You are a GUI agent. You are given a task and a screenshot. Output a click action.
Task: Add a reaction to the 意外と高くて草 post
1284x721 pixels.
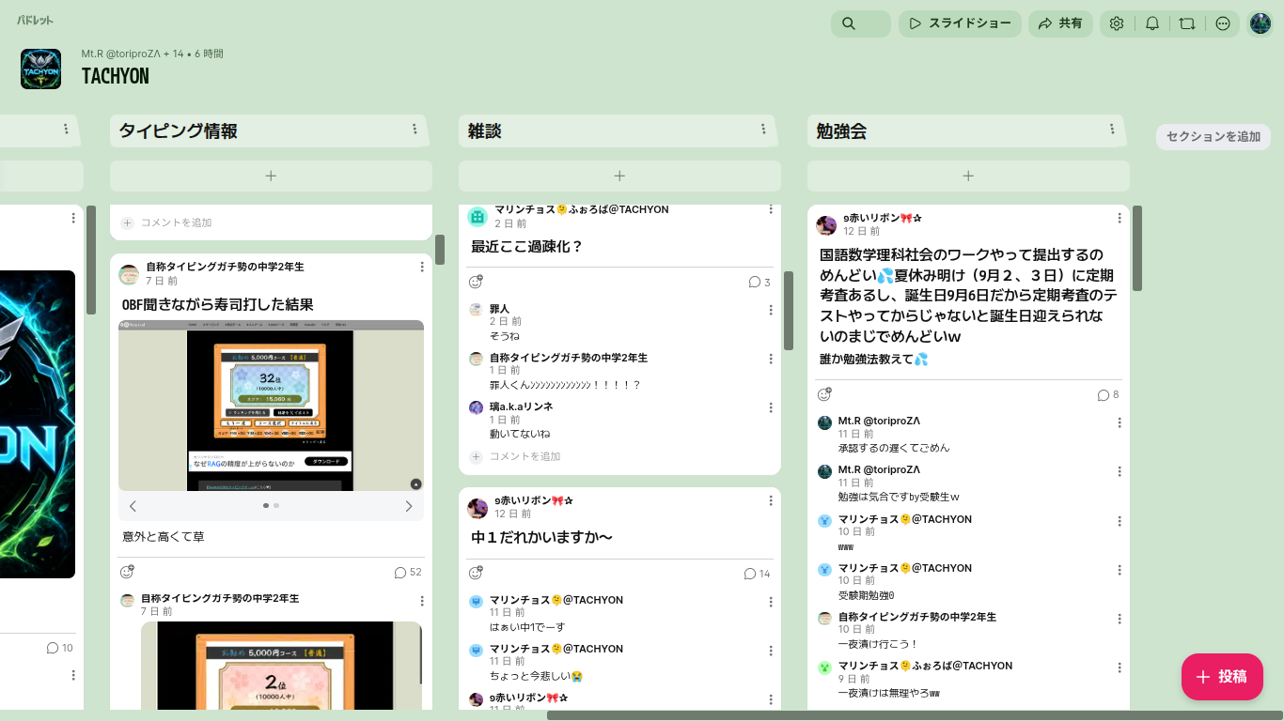pyautogui.click(x=127, y=572)
